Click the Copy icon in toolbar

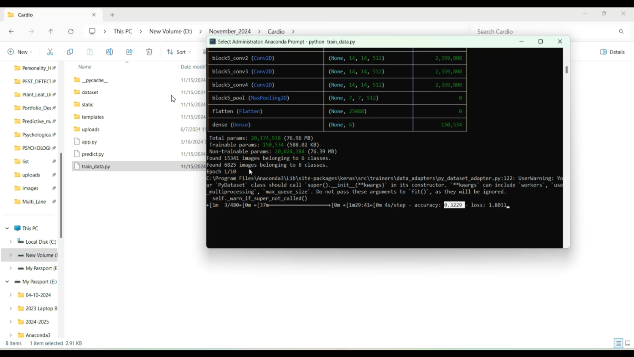tap(70, 52)
